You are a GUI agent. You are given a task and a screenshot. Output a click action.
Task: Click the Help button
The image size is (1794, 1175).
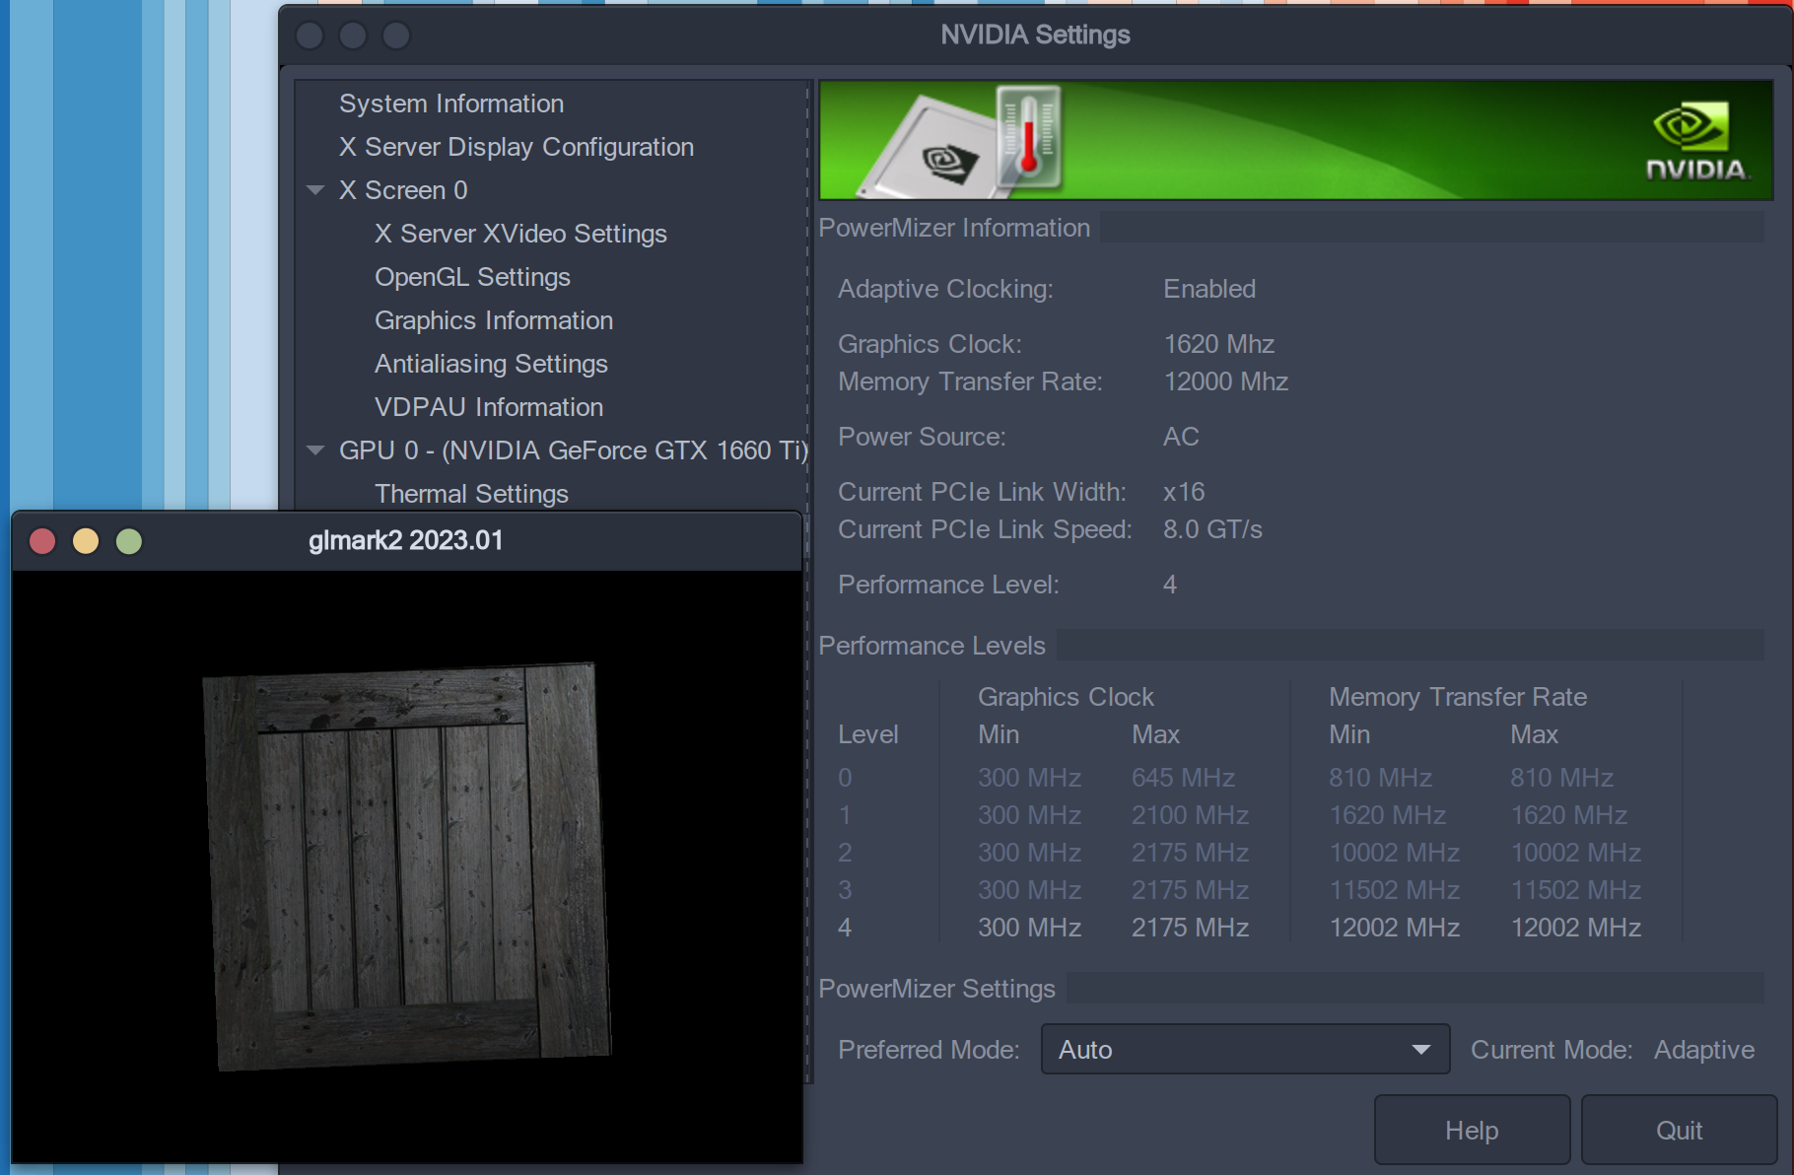pos(1472,1130)
